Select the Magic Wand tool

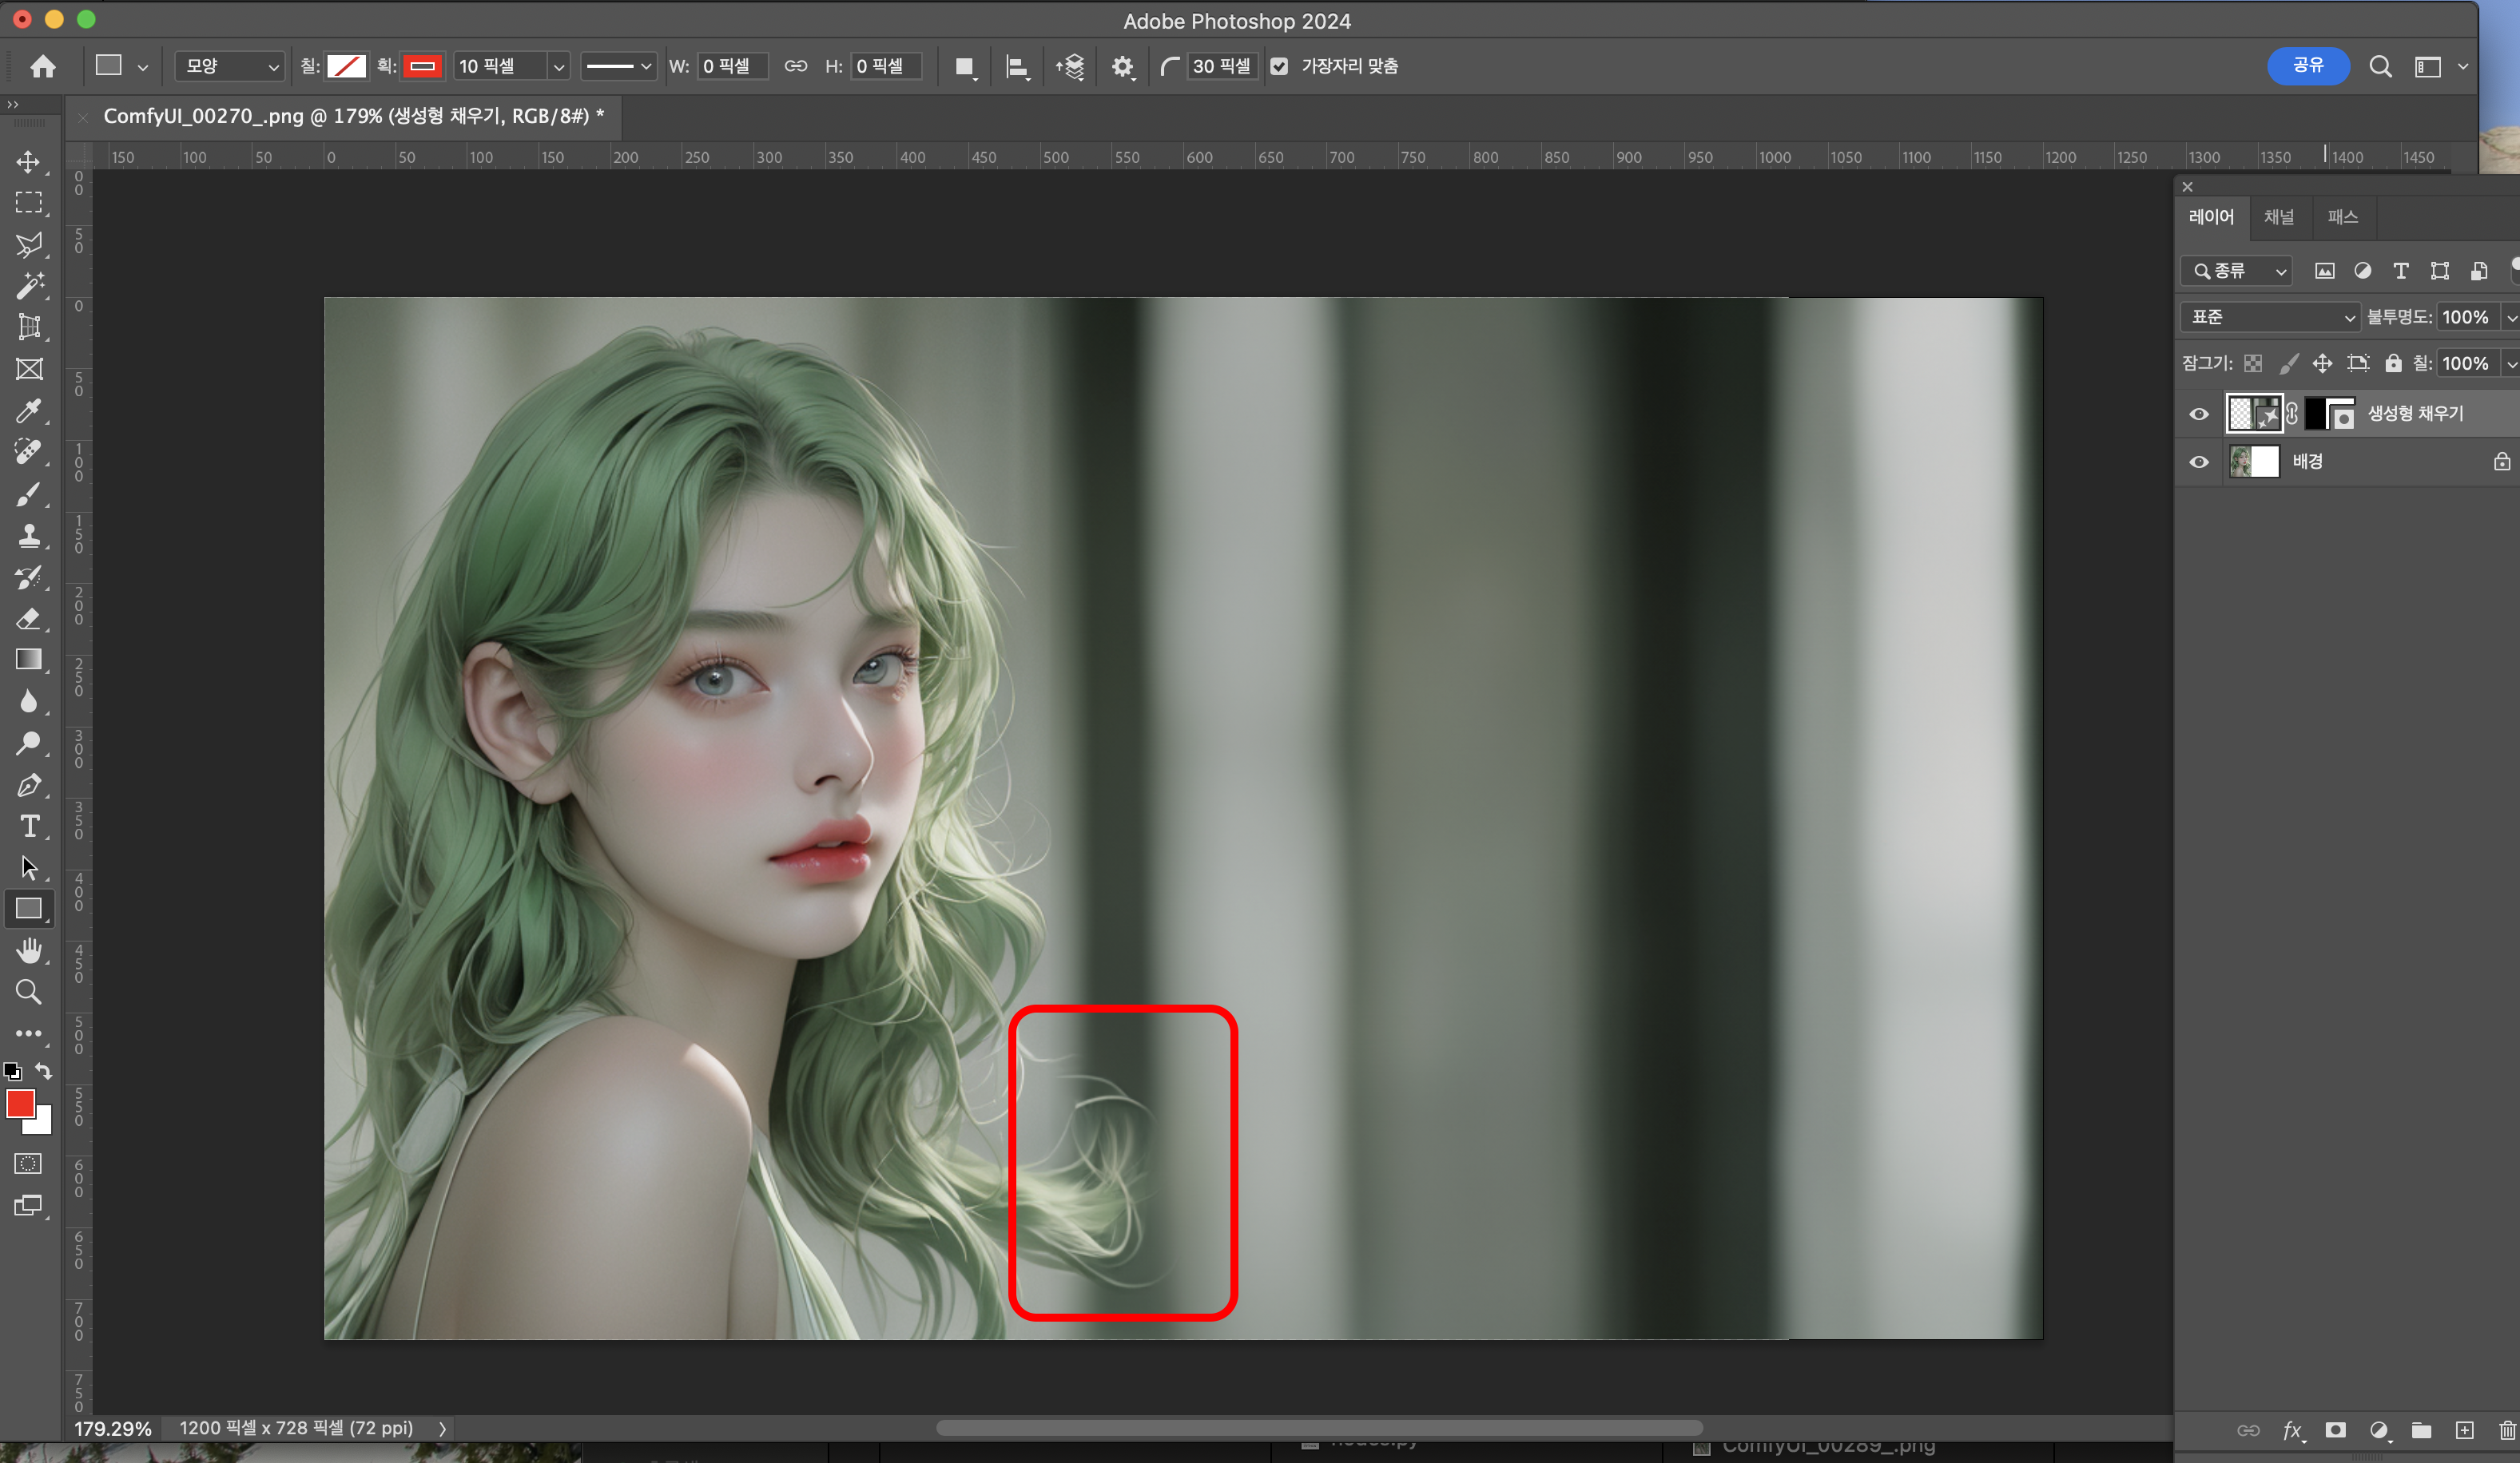click(28, 286)
